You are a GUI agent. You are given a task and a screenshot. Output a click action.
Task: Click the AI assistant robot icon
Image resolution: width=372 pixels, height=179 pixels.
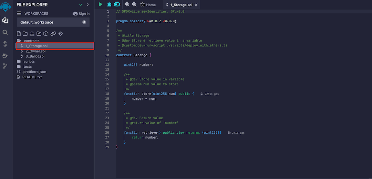pos(109,4)
